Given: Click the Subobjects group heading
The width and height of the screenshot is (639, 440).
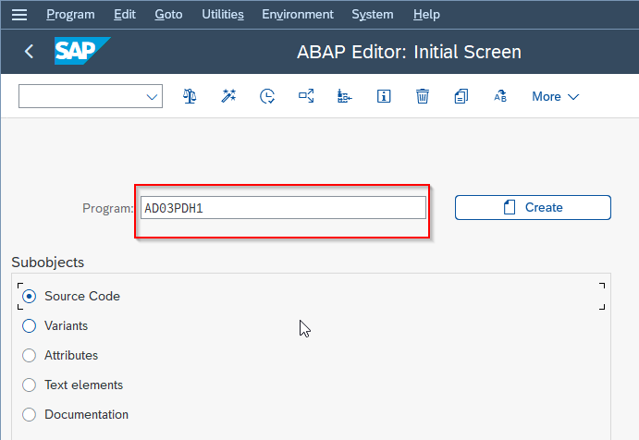Looking at the screenshot, I should click(x=48, y=263).
